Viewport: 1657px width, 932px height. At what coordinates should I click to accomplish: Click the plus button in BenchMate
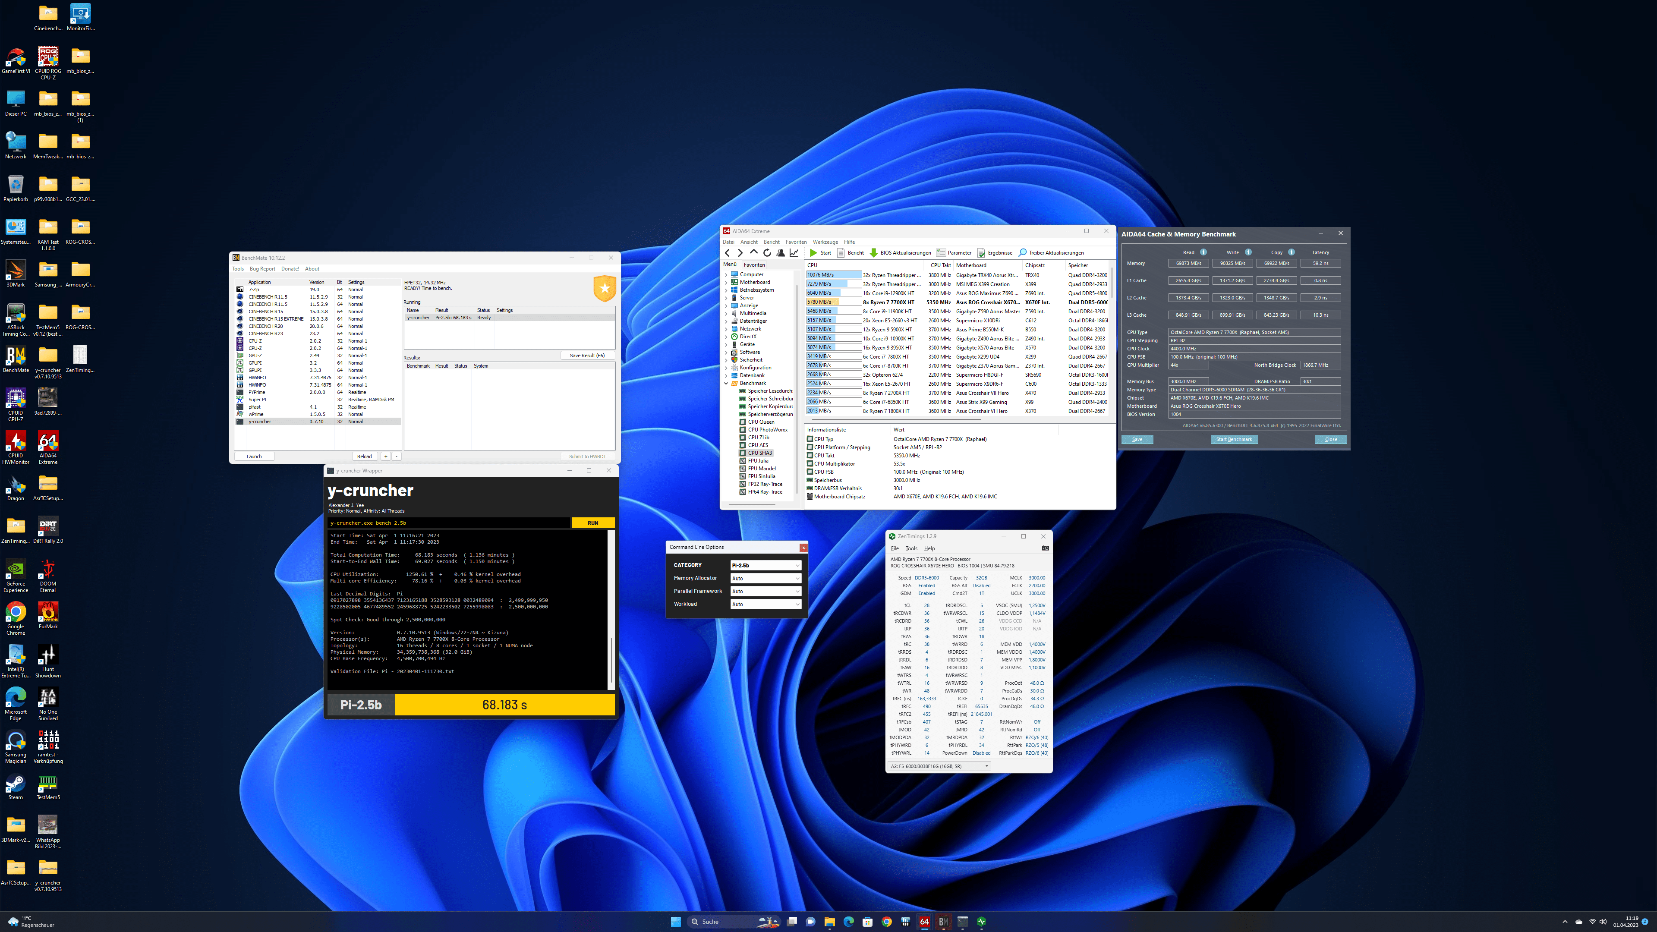386,457
